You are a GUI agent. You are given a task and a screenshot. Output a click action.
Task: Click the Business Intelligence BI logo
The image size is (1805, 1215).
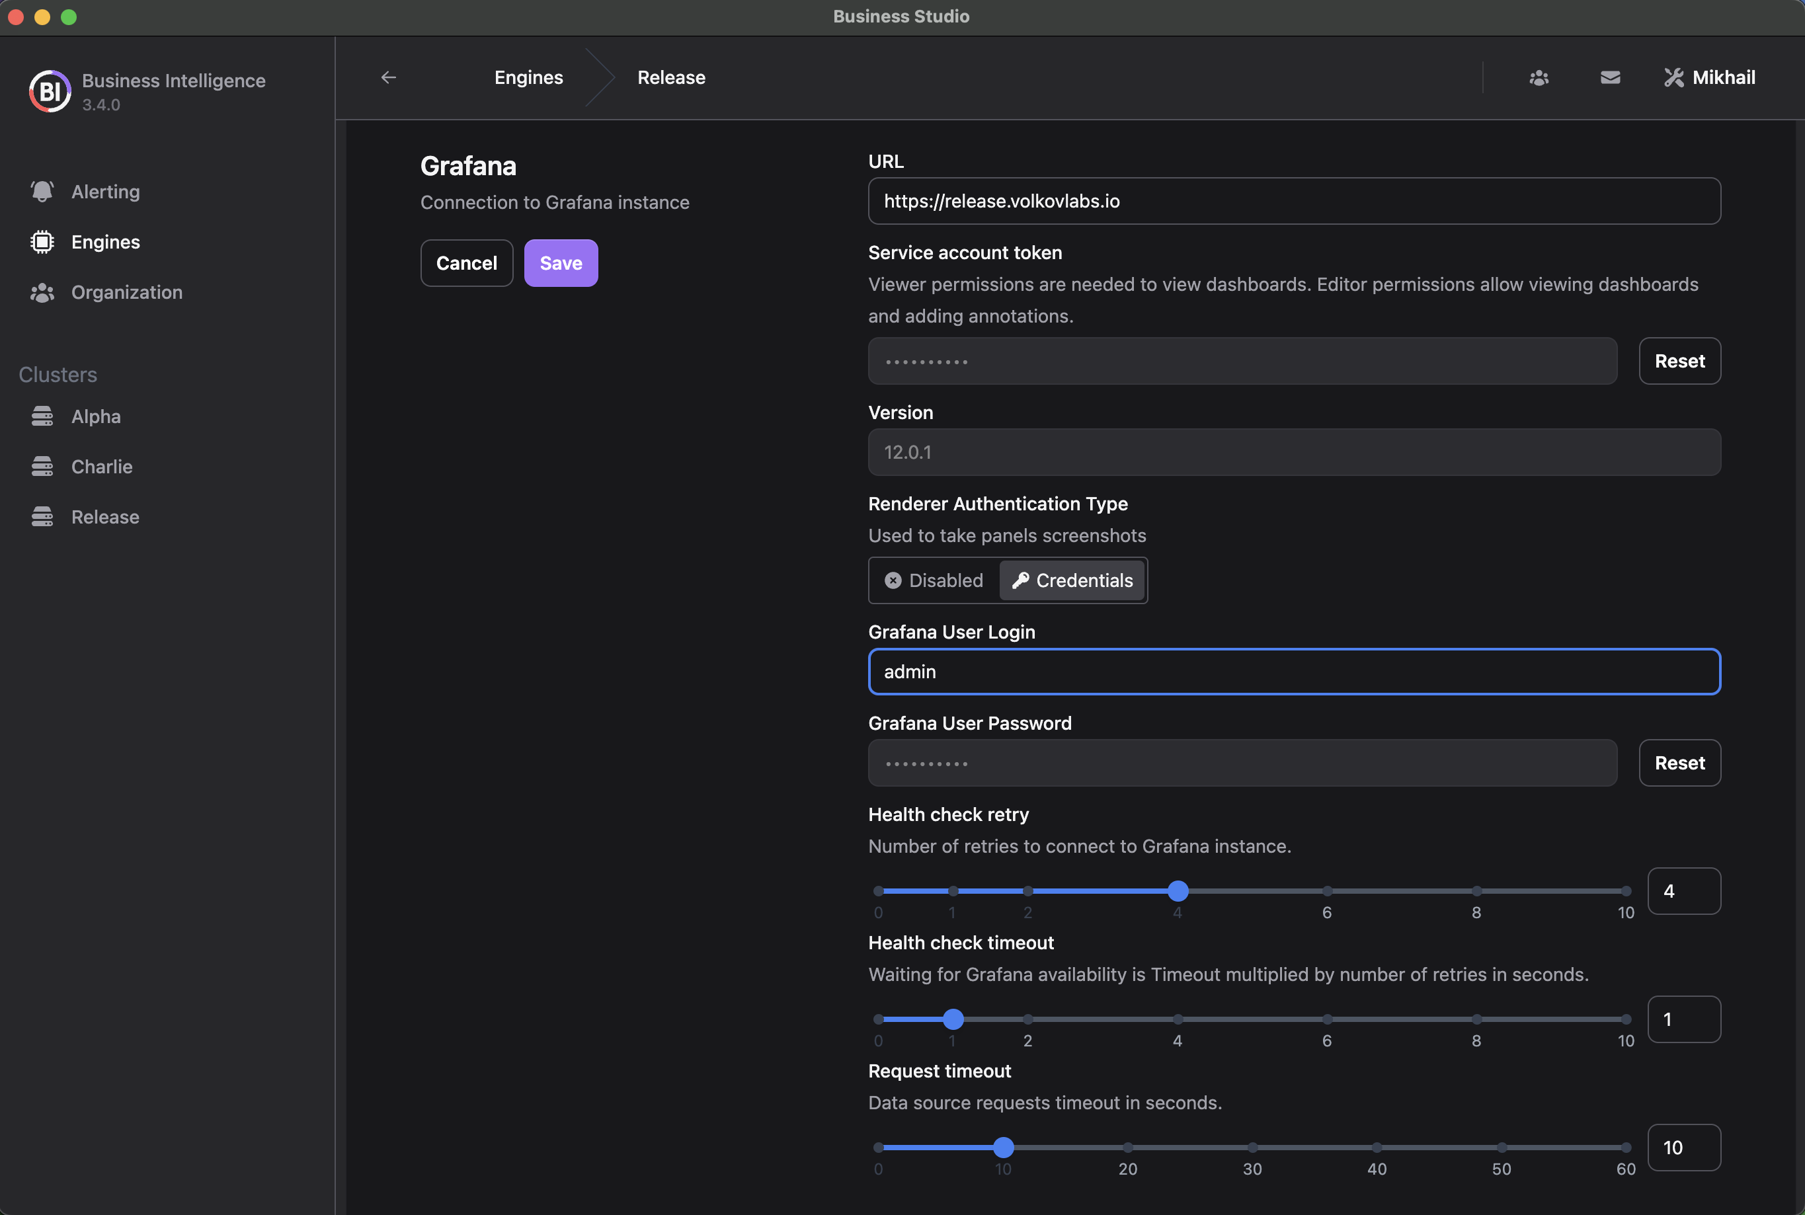coord(50,91)
